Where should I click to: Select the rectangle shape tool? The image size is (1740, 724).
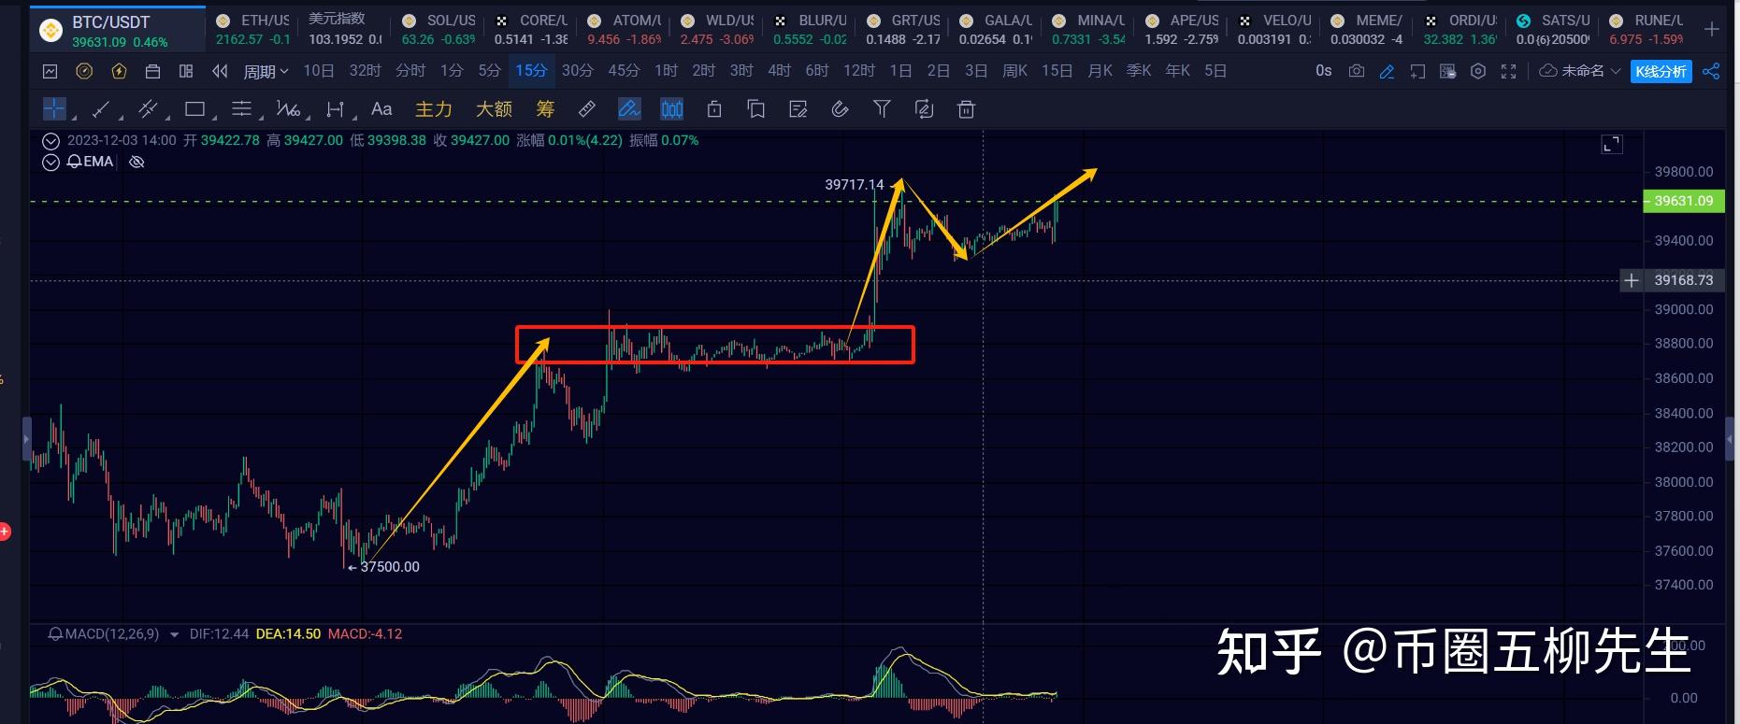[x=194, y=110]
